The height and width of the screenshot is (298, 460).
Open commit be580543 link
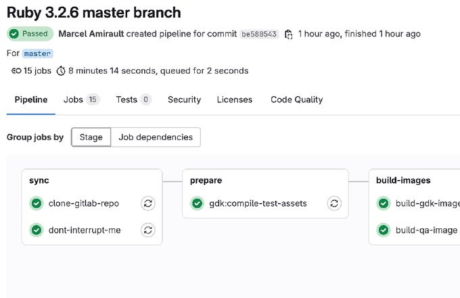coord(259,34)
